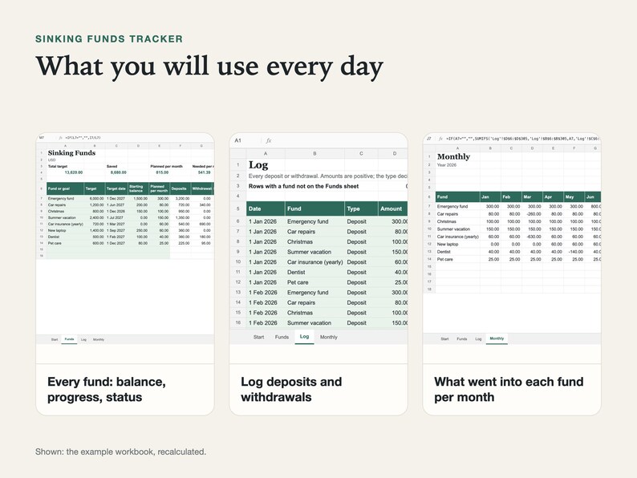Click the 'Year 2026' cell in Monthly sheet
The height and width of the screenshot is (478, 637).
447,165
